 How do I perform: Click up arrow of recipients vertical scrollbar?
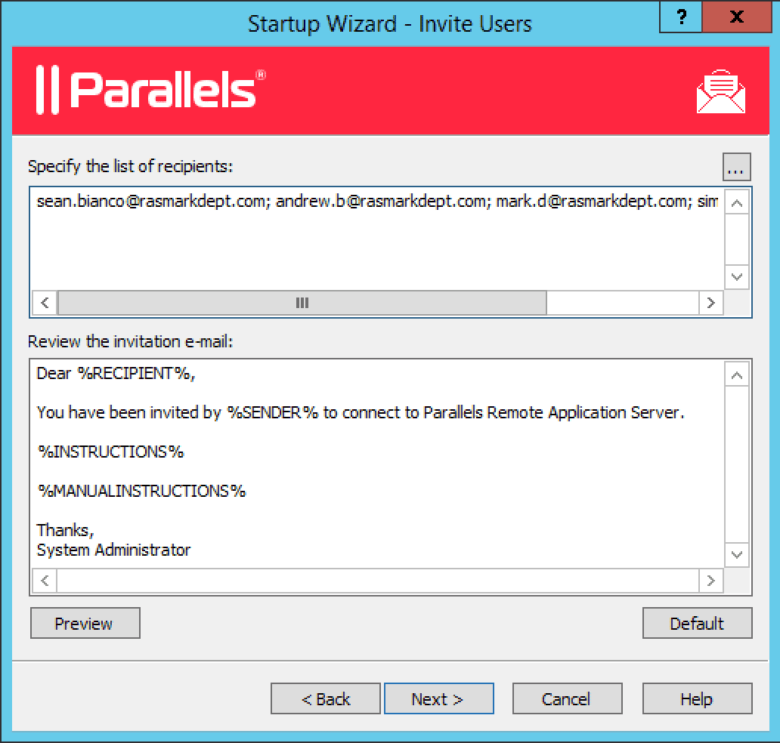click(737, 203)
